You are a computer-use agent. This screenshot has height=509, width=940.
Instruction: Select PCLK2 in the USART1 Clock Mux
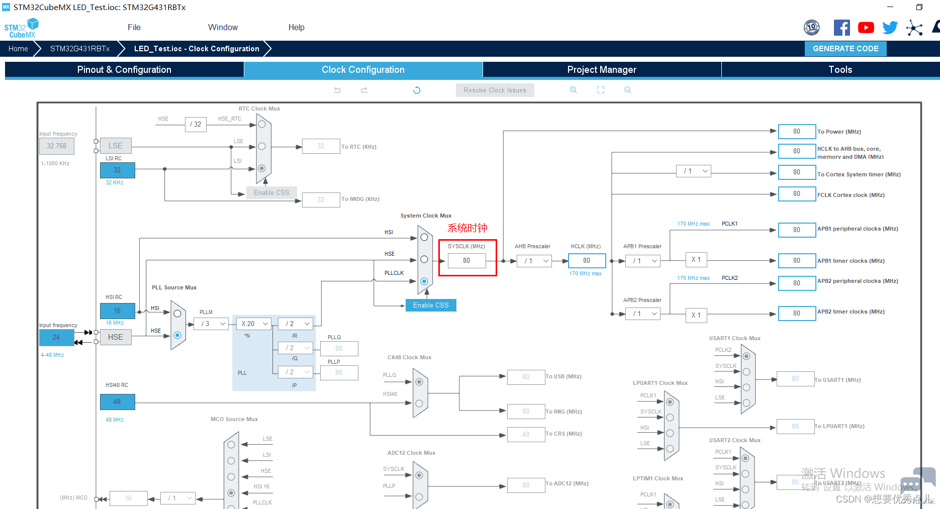[x=746, y=356]
